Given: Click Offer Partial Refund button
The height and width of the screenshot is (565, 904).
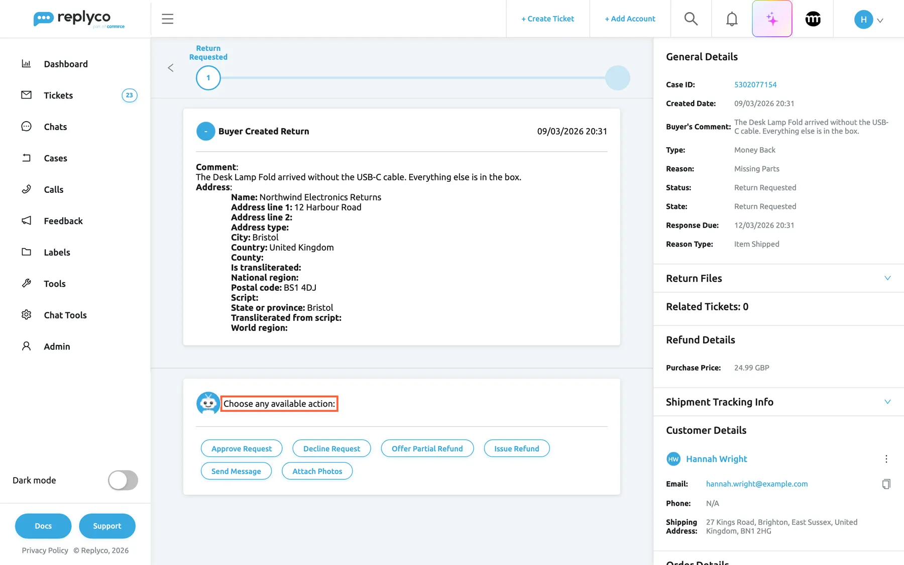Looking at the screenshot, I should (x=427, y=448).
